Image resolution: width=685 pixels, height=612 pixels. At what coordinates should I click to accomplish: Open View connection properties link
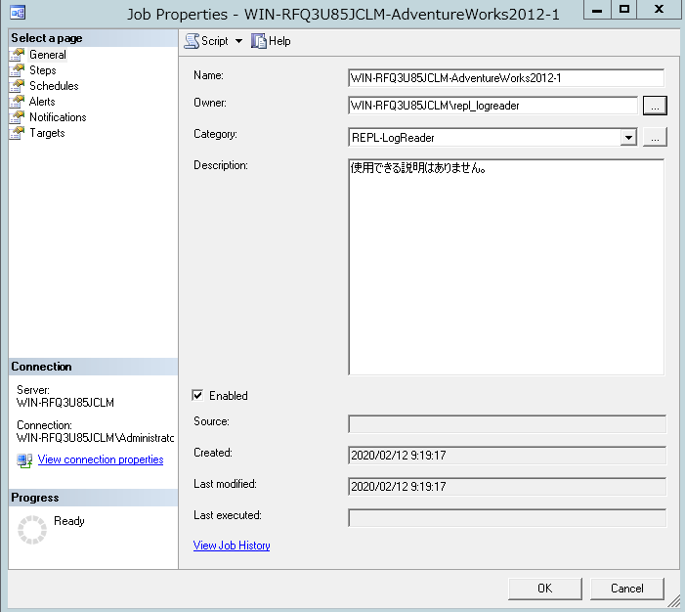[101, 459]
